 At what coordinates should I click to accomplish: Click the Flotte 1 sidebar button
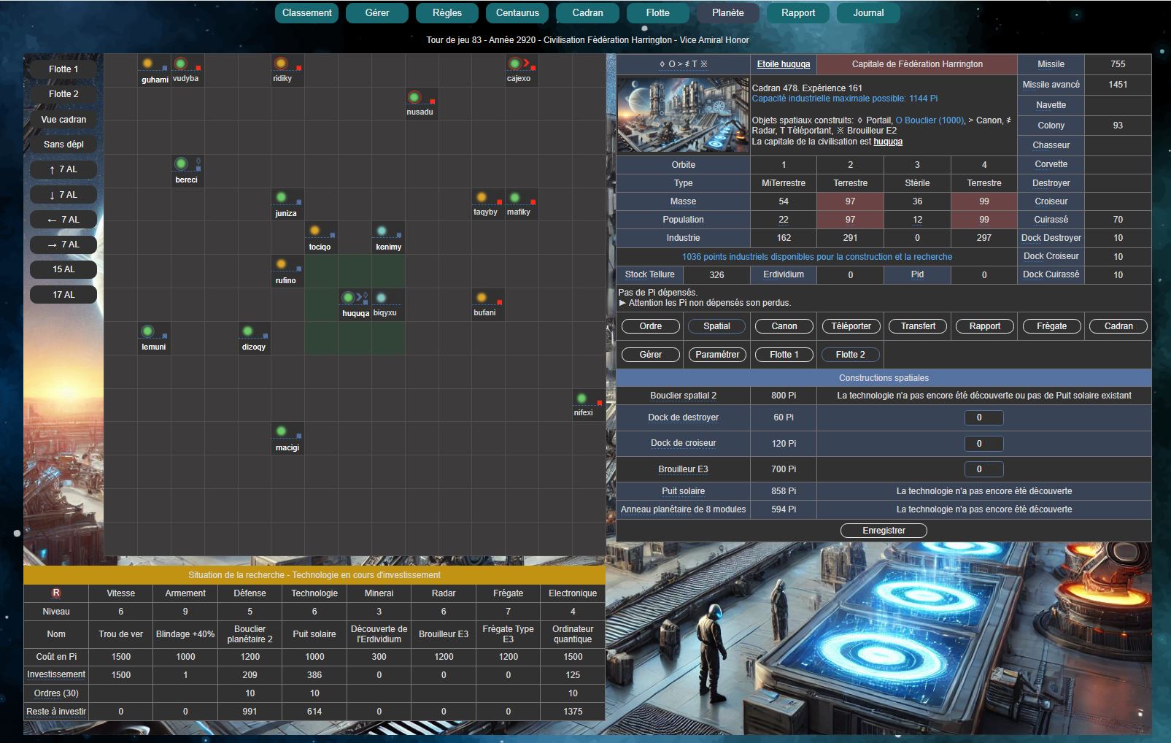click(x=63, y=69)
